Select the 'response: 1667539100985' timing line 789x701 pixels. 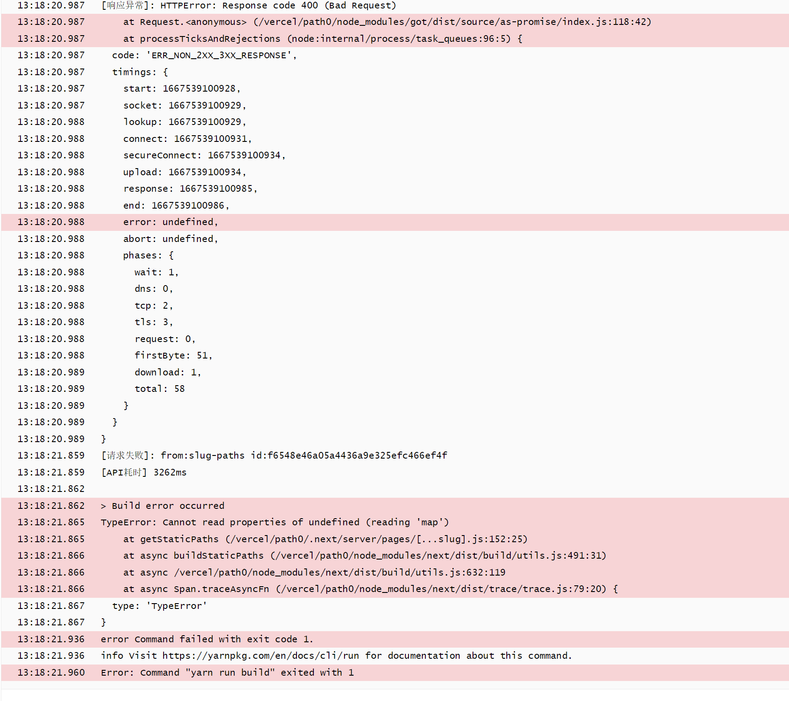pos(190,188)
